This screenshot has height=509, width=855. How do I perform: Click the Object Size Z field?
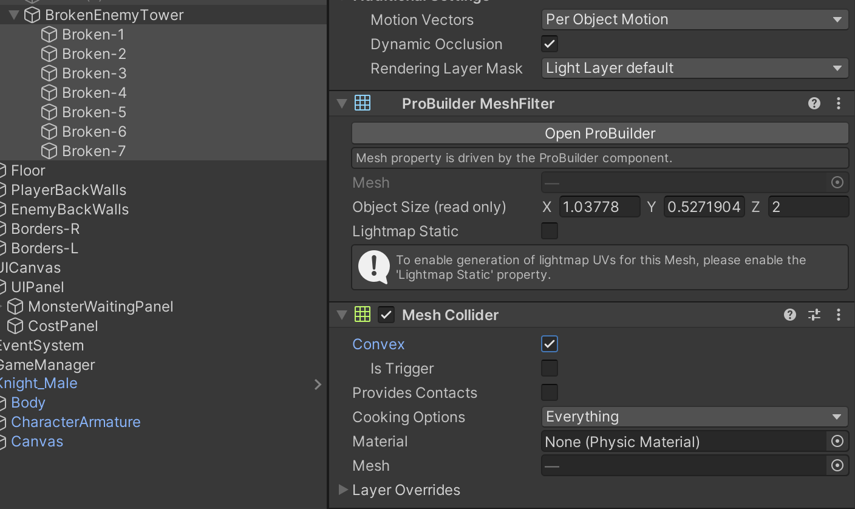[808, 207]
